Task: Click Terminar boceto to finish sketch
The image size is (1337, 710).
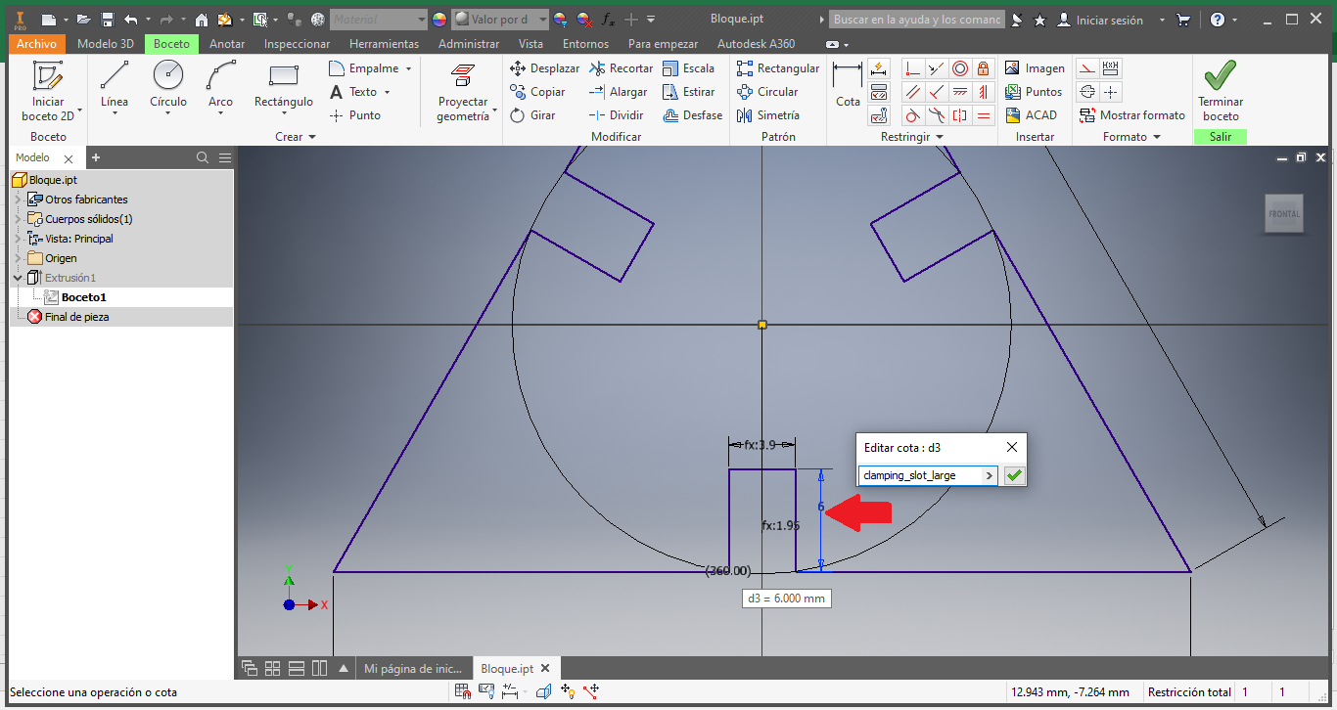Action: pyautogui.click(x=1221, y=91)
